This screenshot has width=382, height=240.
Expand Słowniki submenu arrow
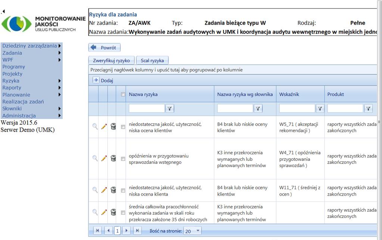coord(59,108)
